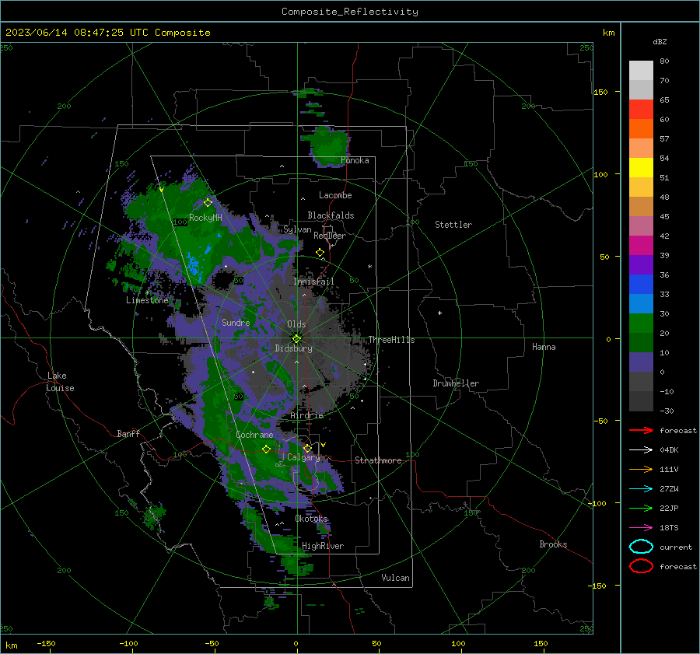Click the Banff town label
This screenshot has height=654, width=700.
tap(128, 433)
